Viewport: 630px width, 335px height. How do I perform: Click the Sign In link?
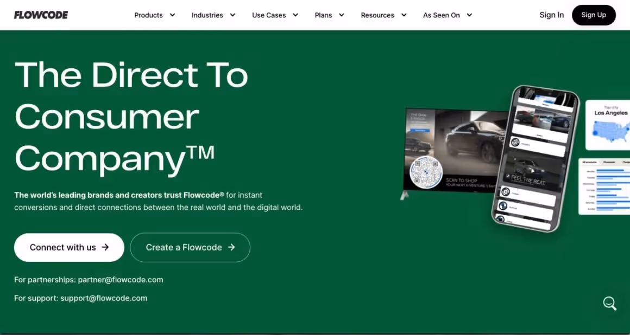552,15
